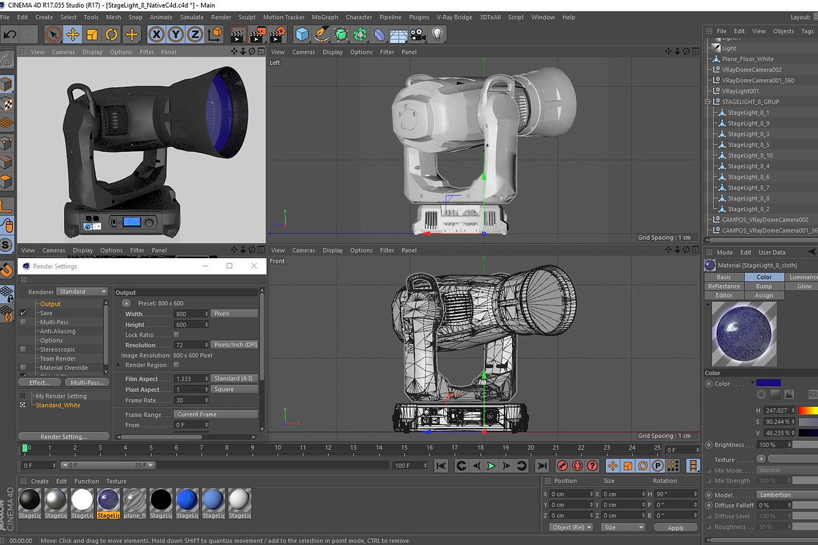Open the Renderer Standard dropdown
Image resolution: width=818 pixels, height=545 pixels.
coord(82,292)
